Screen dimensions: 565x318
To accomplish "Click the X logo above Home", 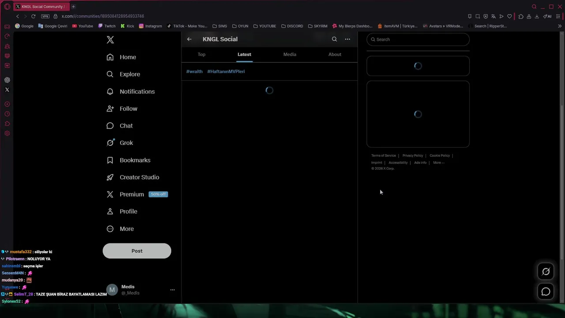I will click(110, 40).
